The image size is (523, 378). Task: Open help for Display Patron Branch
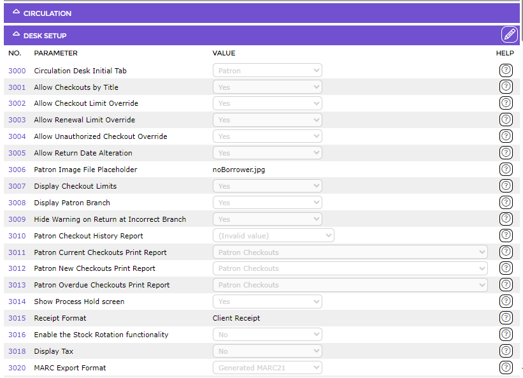coord(506,202)
